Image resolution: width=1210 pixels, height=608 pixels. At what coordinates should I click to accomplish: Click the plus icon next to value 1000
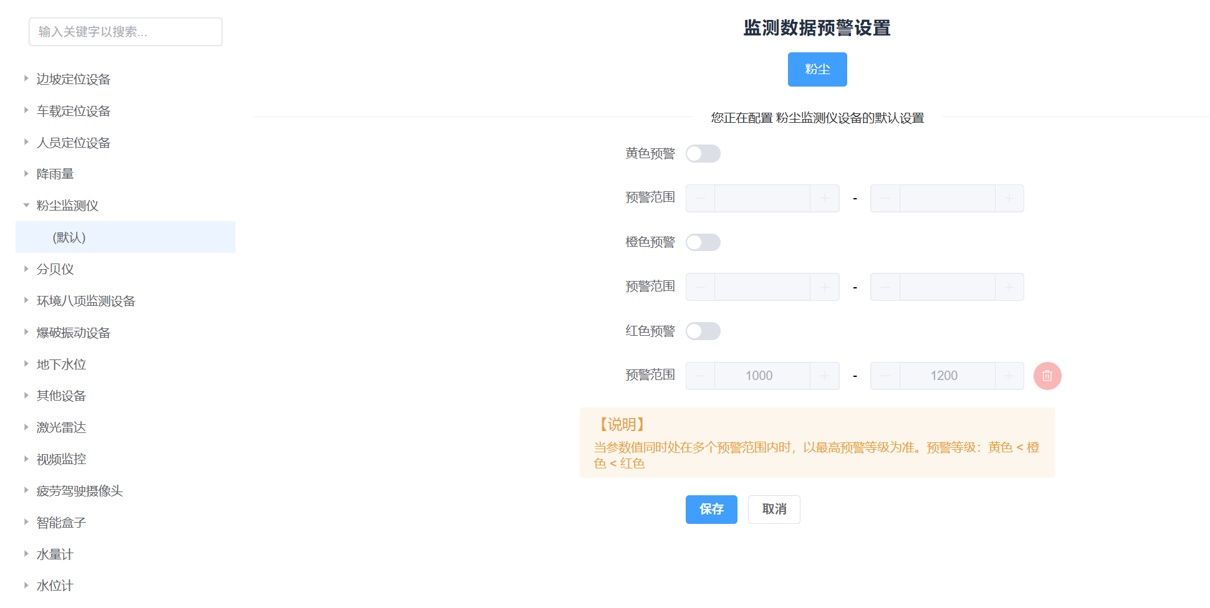click(x=824, y=376)
